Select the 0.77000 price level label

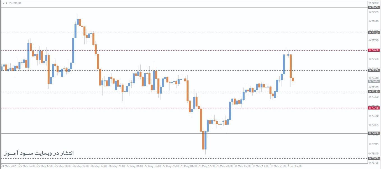coord(374,133)
